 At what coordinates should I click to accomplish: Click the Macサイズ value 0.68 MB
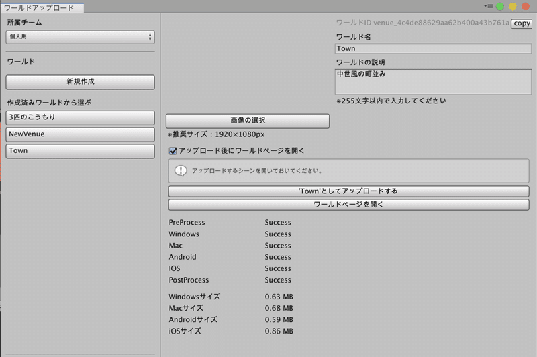tap(279, 309)
